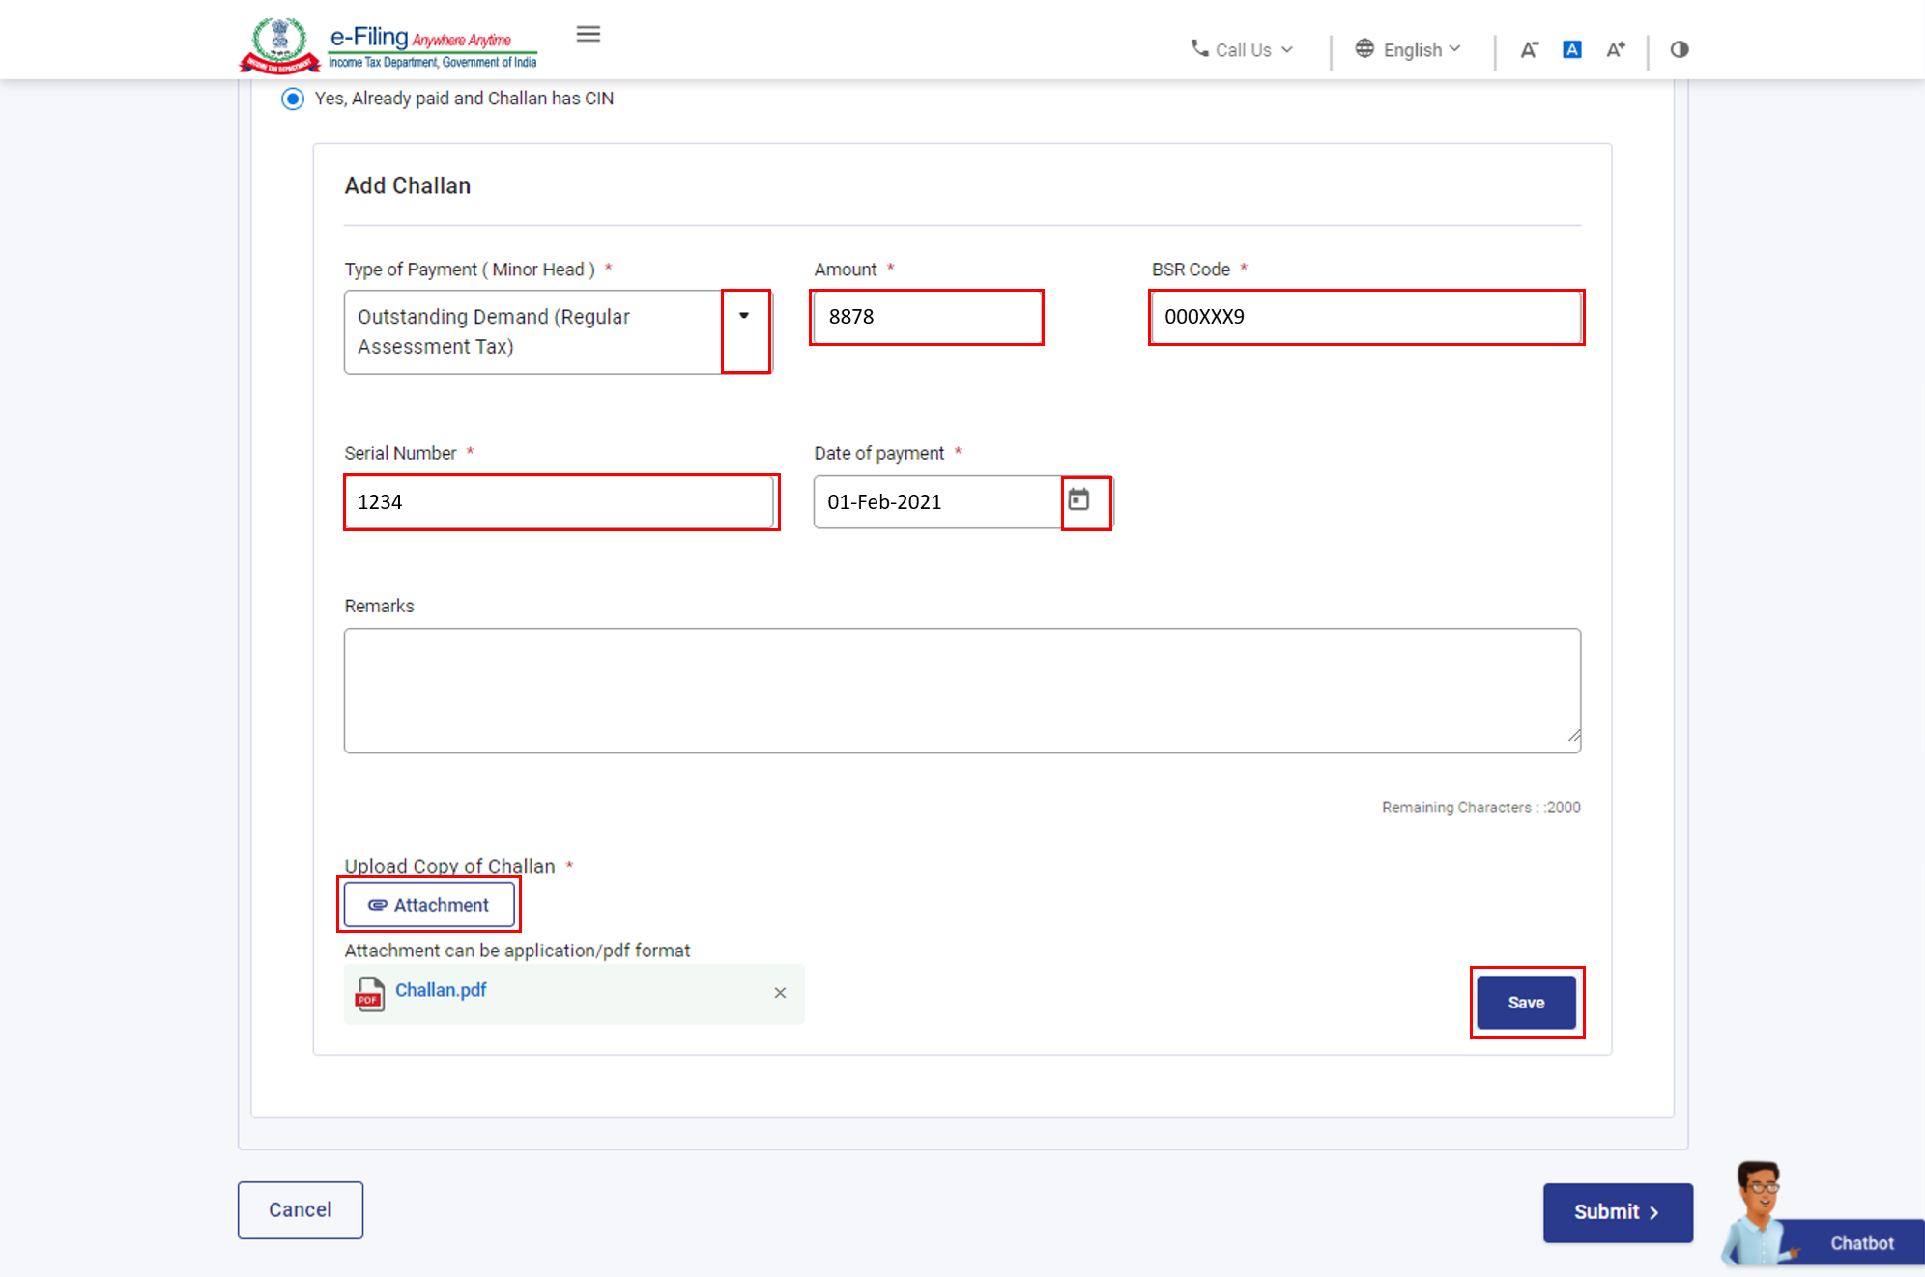Image resolution: width=1925 pixels, height=1277 pixels.
Task: Select default font size A icon
Action: point(1571,50)
